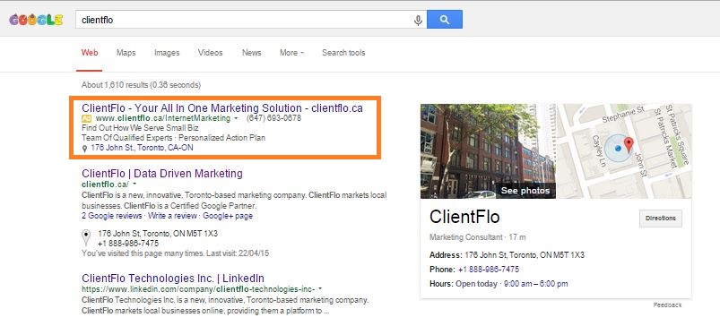Open ClientFlo | Data Driven Marketing result
The width and height of the screenshot is (720, 326).
pos(162,174)
